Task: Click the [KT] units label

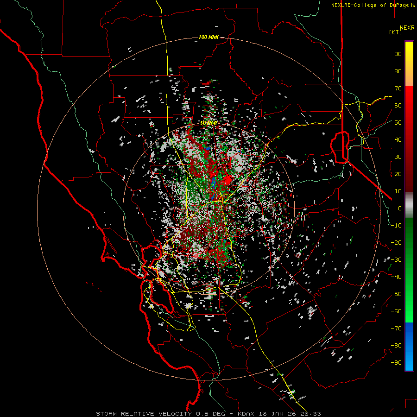Action: pyautogui.click(x=396, y=32)
